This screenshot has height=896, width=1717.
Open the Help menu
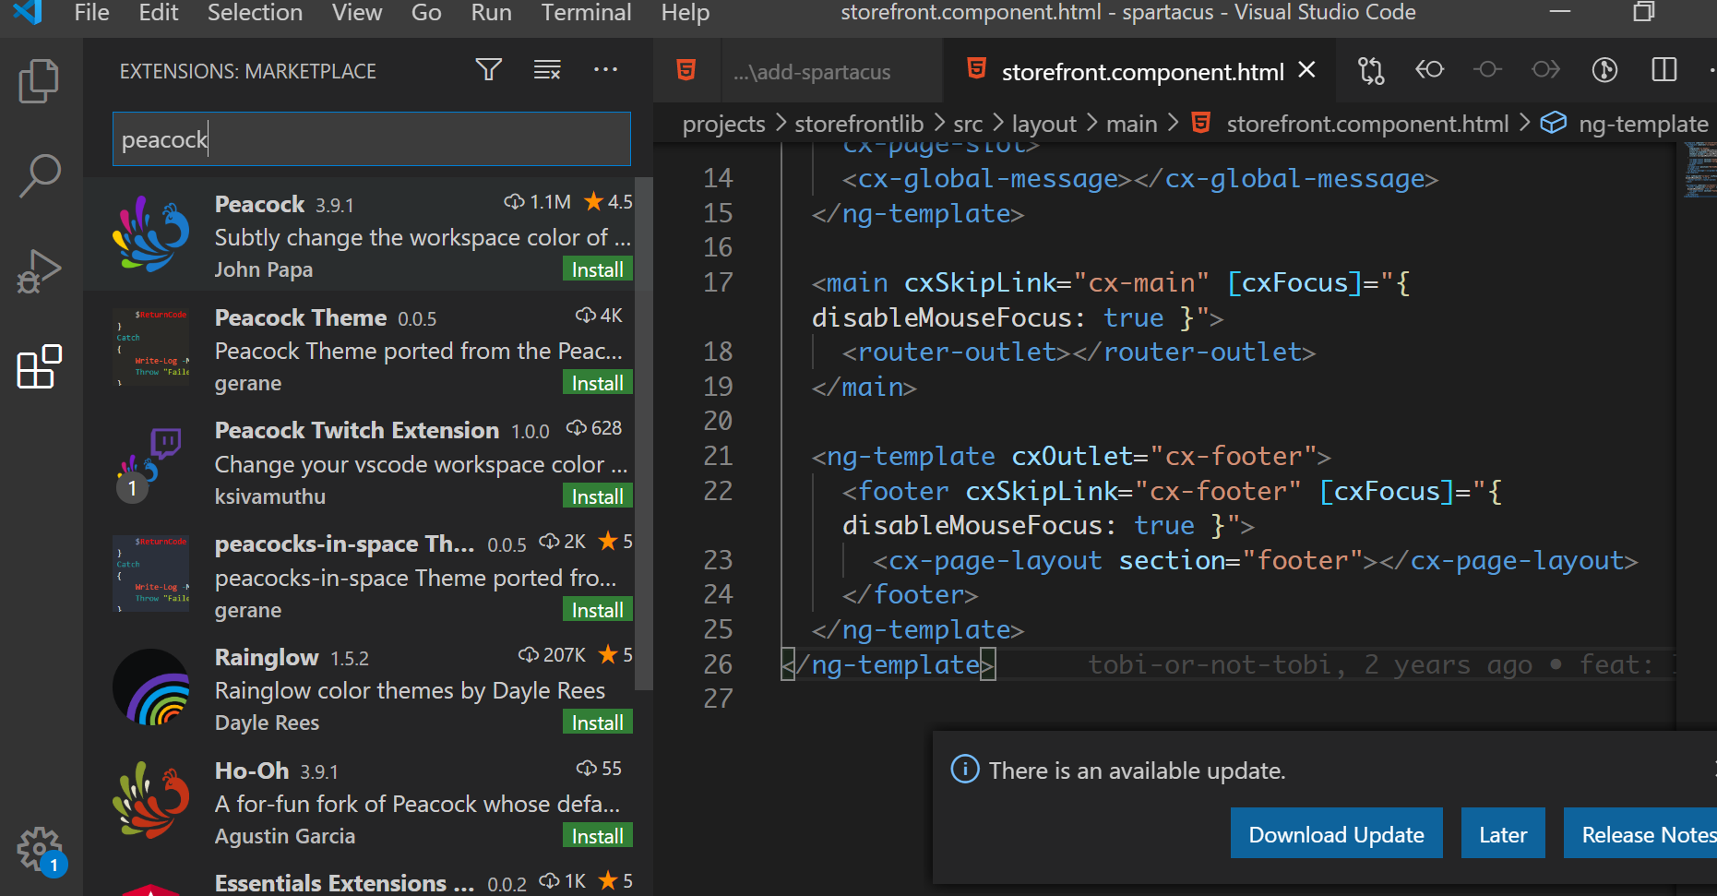(686, 13)
